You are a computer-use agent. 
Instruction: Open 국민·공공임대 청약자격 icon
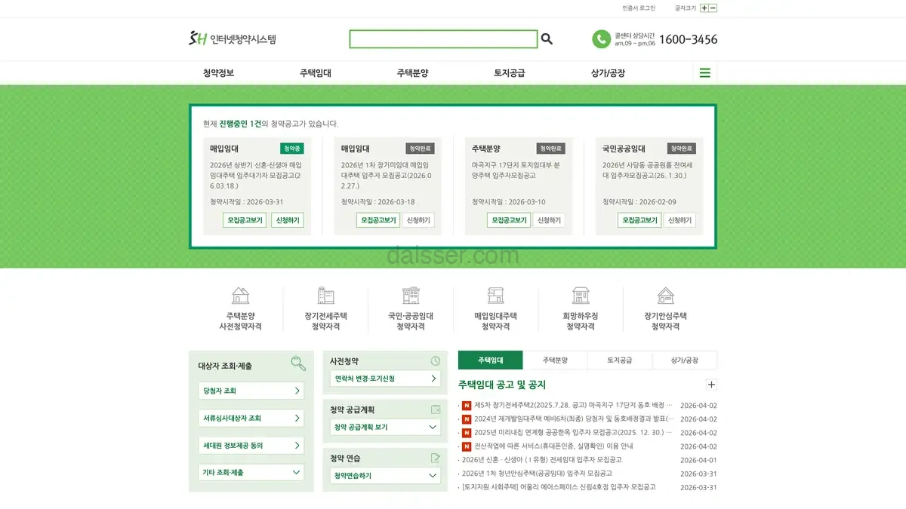click(411, 295)
